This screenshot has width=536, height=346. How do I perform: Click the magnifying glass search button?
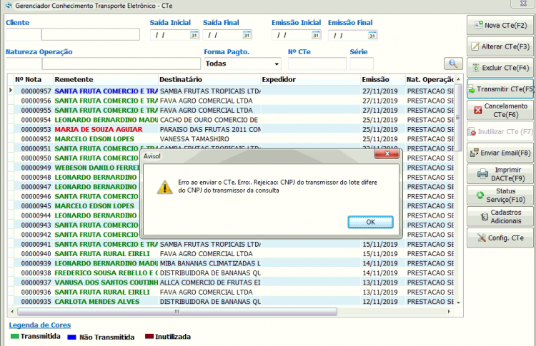pyautogui.click(x=453, y=63)
